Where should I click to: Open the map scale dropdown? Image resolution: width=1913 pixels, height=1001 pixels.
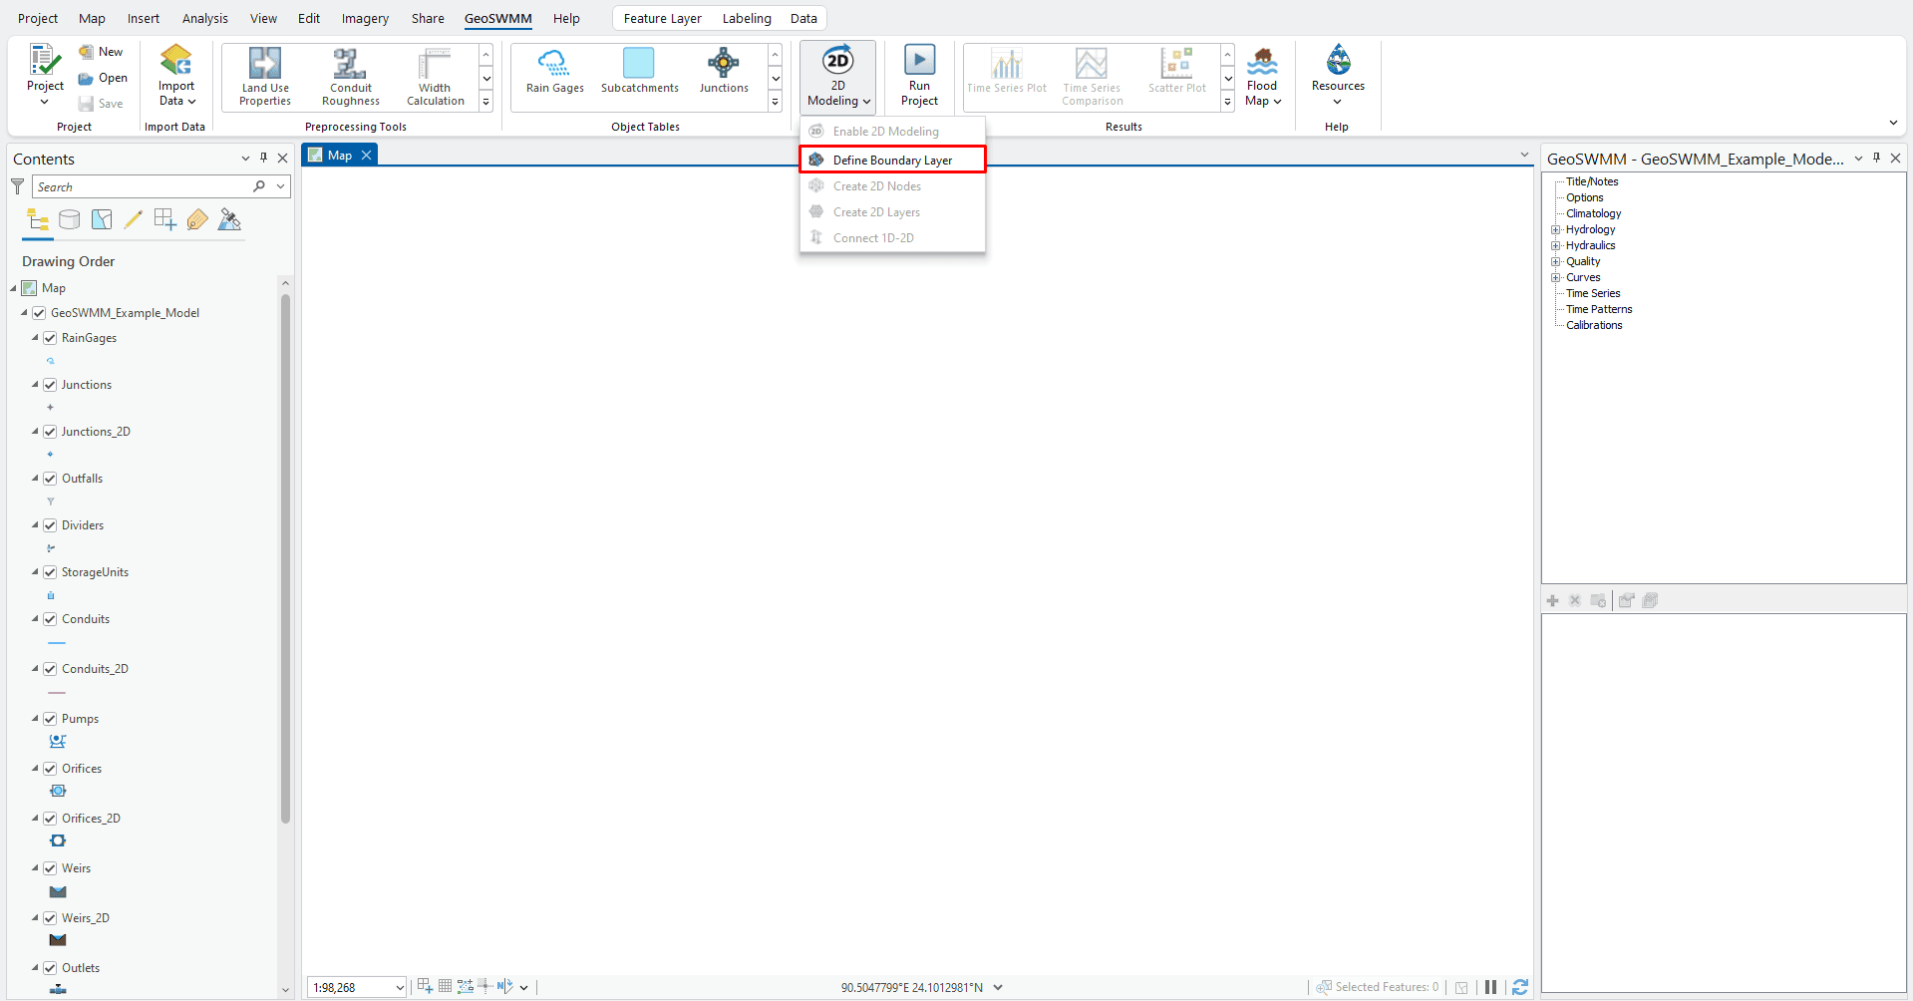[x=397, y=987]
